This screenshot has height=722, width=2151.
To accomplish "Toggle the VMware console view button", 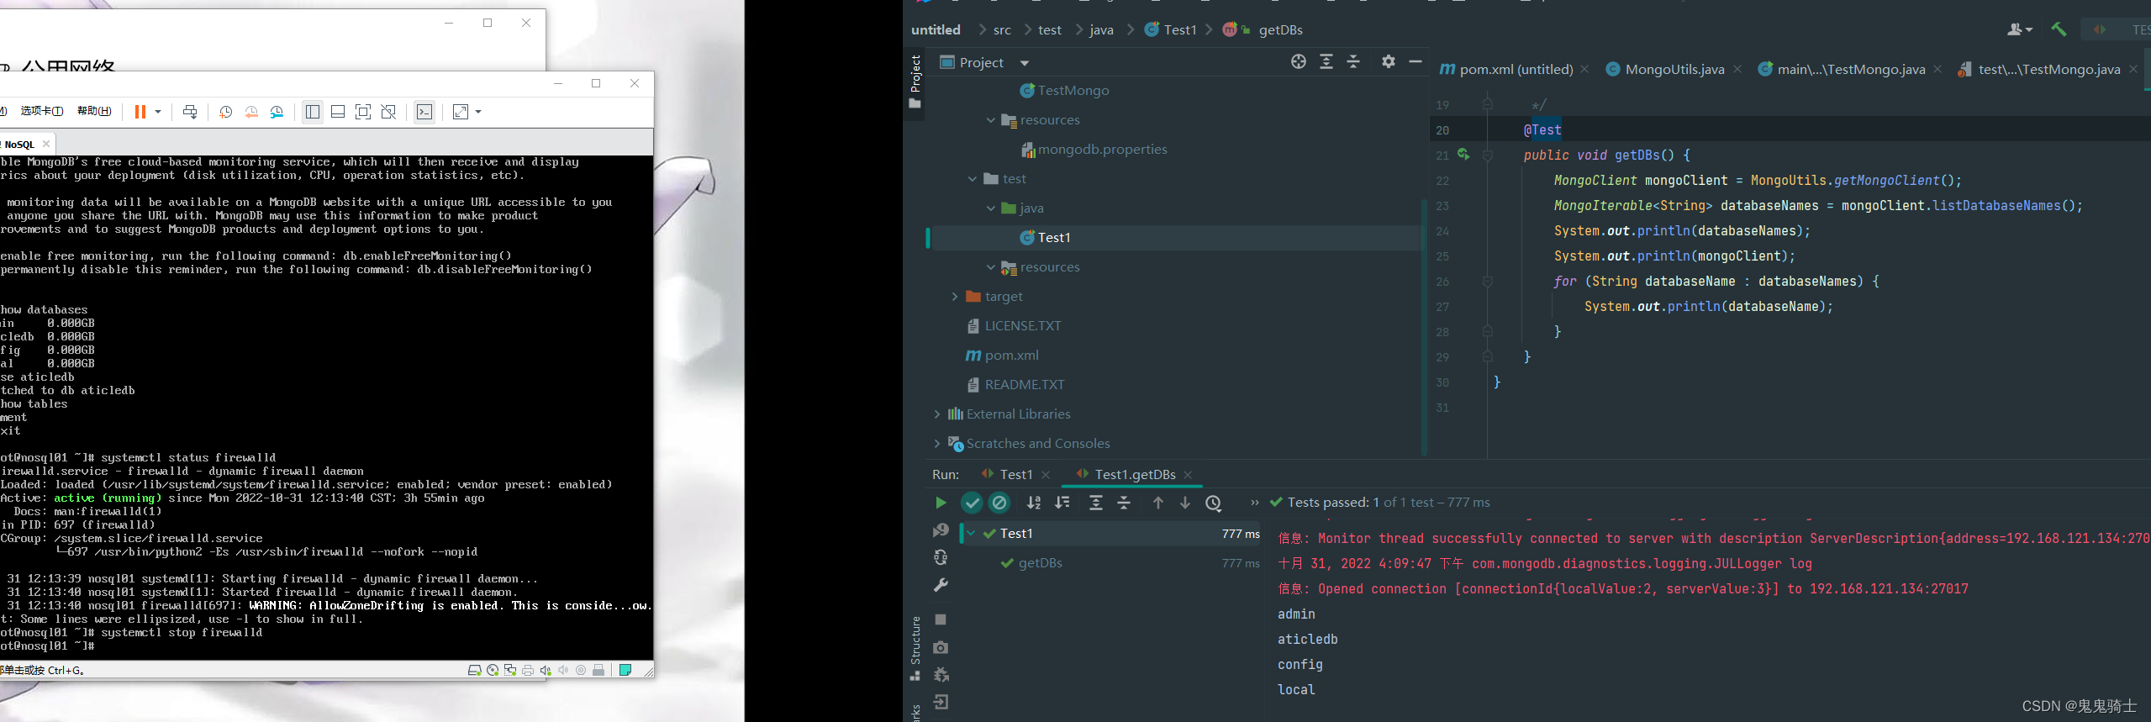I will [424, 112].
